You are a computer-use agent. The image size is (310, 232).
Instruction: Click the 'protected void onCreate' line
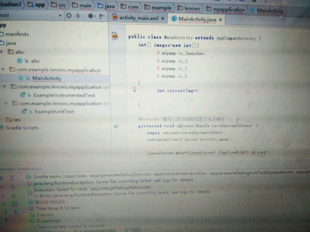(198, 126)
